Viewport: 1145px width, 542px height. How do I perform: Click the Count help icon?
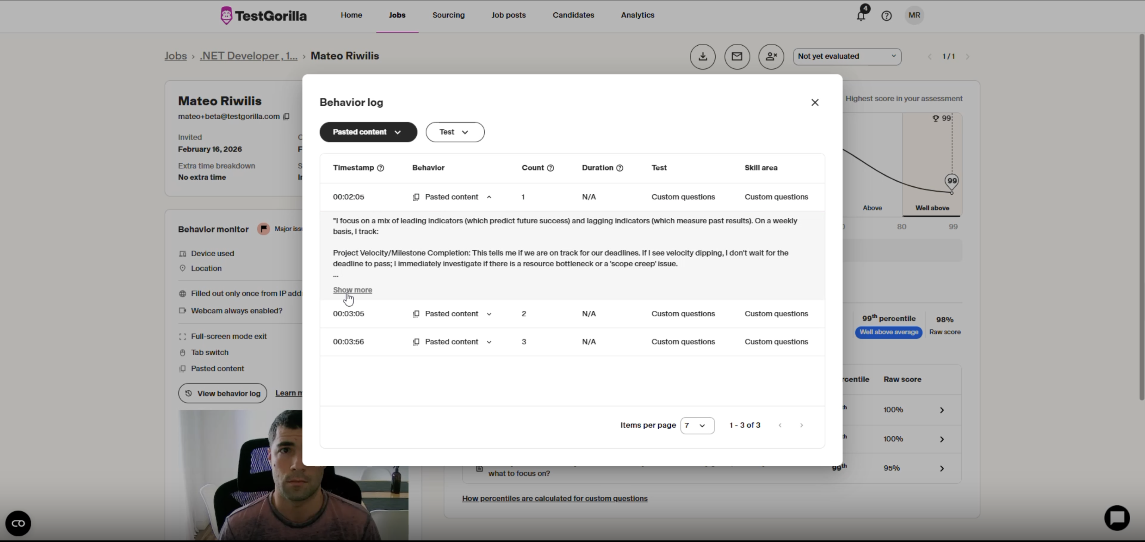pos(550,168)
